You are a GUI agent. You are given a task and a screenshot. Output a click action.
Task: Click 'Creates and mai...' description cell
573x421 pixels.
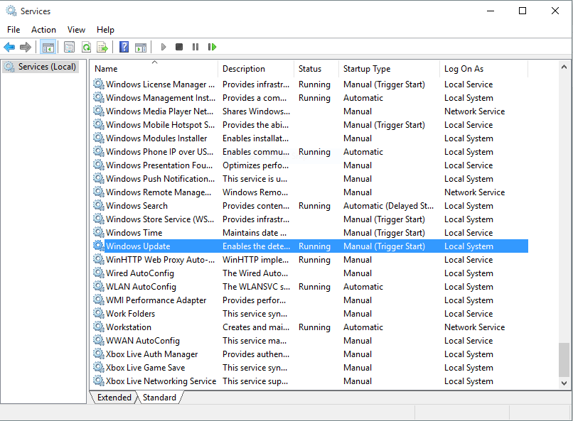[x=256, y=327]
